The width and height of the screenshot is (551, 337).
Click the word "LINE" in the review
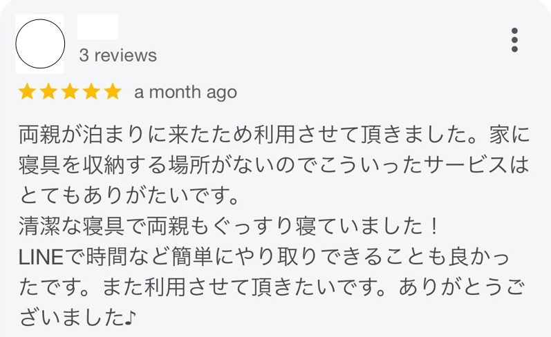pyautogui.click(x=40, y=258)
